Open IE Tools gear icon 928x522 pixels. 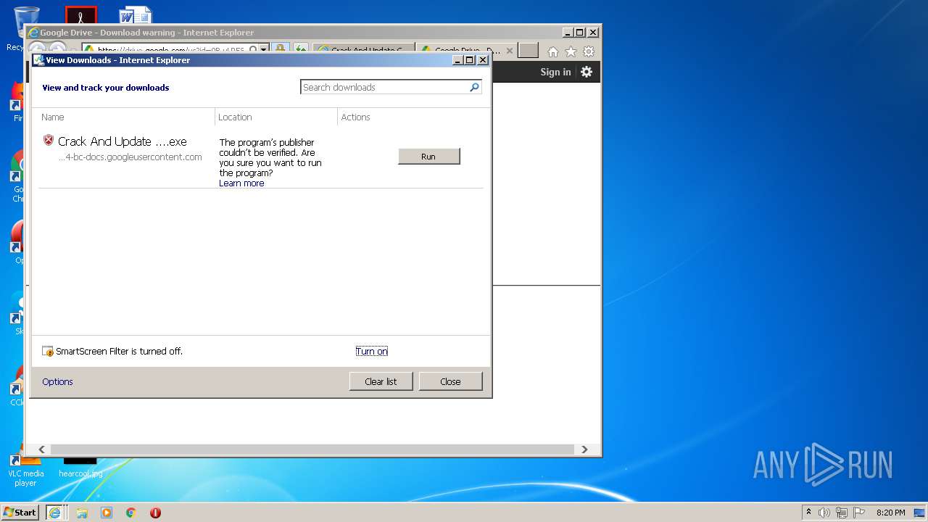[589, 51]
